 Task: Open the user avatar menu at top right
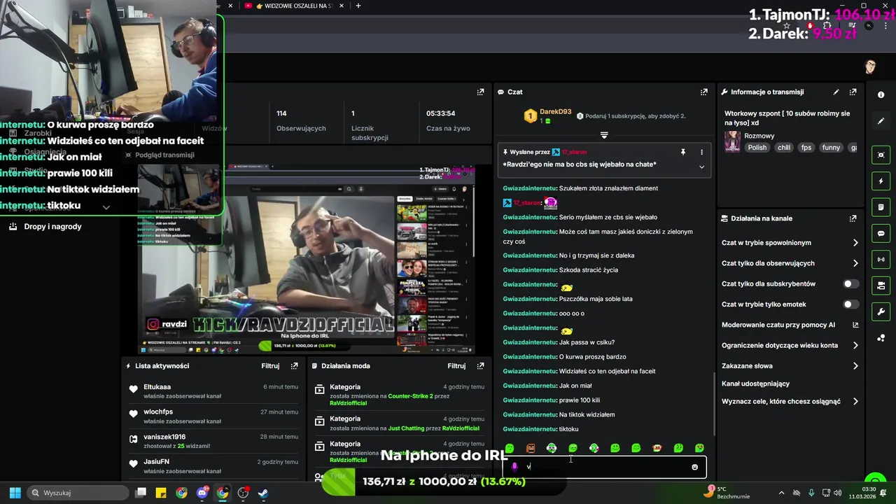pos(870,67)
